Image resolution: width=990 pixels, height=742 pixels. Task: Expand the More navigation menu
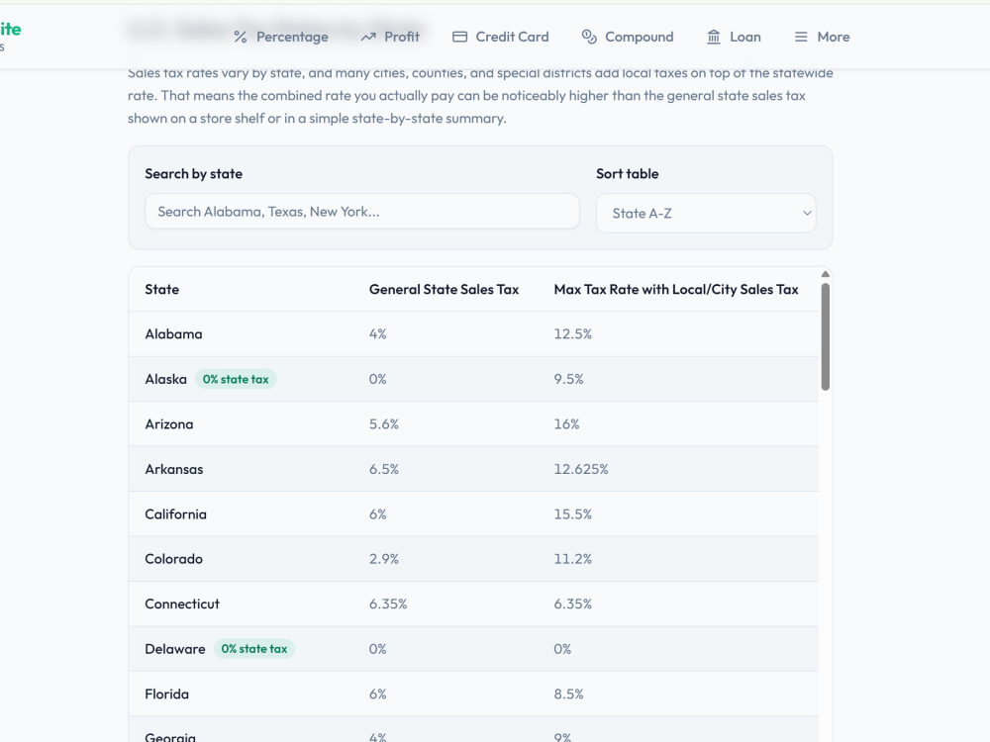(822, 38)
